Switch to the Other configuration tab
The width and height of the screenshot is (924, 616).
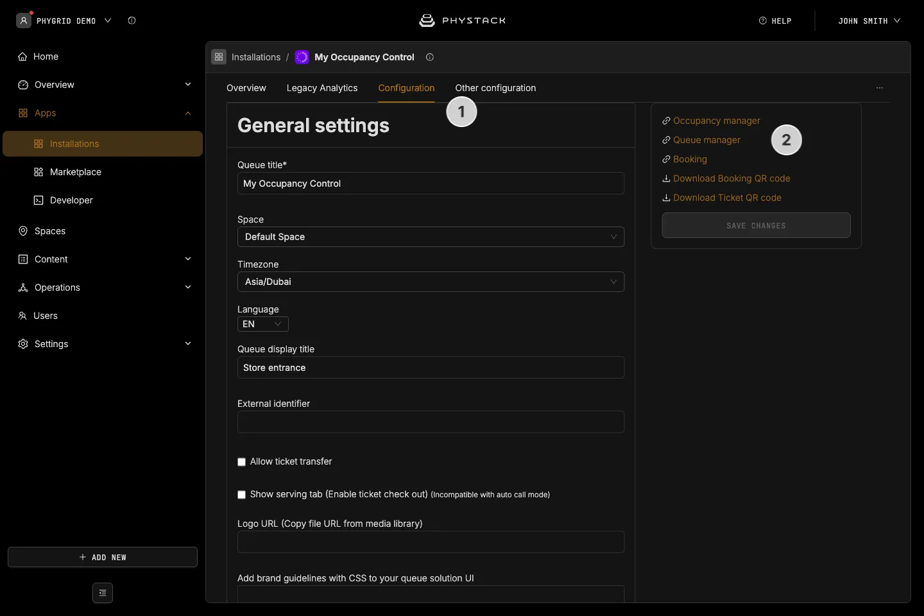(x=495, y=88)
